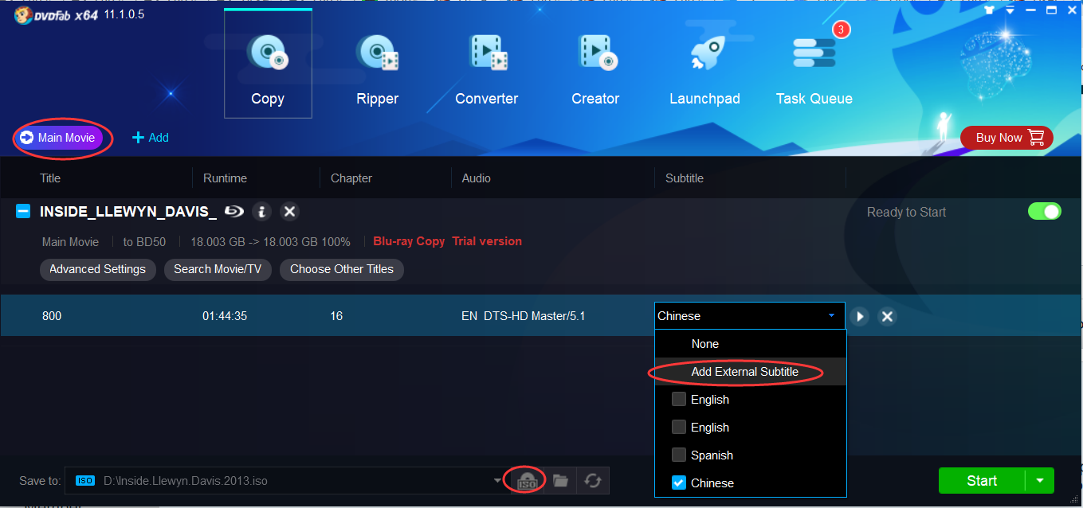The height and width of the screenshot is (508, 1083).
Task: Open Advanced Settings
Action: 97,269
